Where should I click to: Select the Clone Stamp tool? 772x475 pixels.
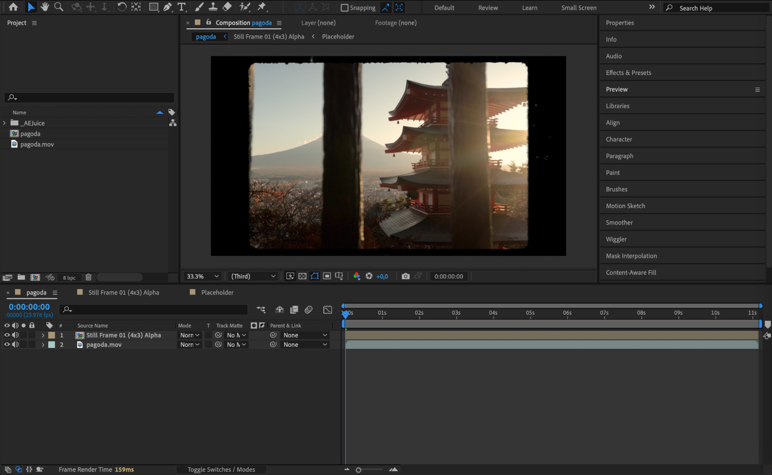coord(213,7)
